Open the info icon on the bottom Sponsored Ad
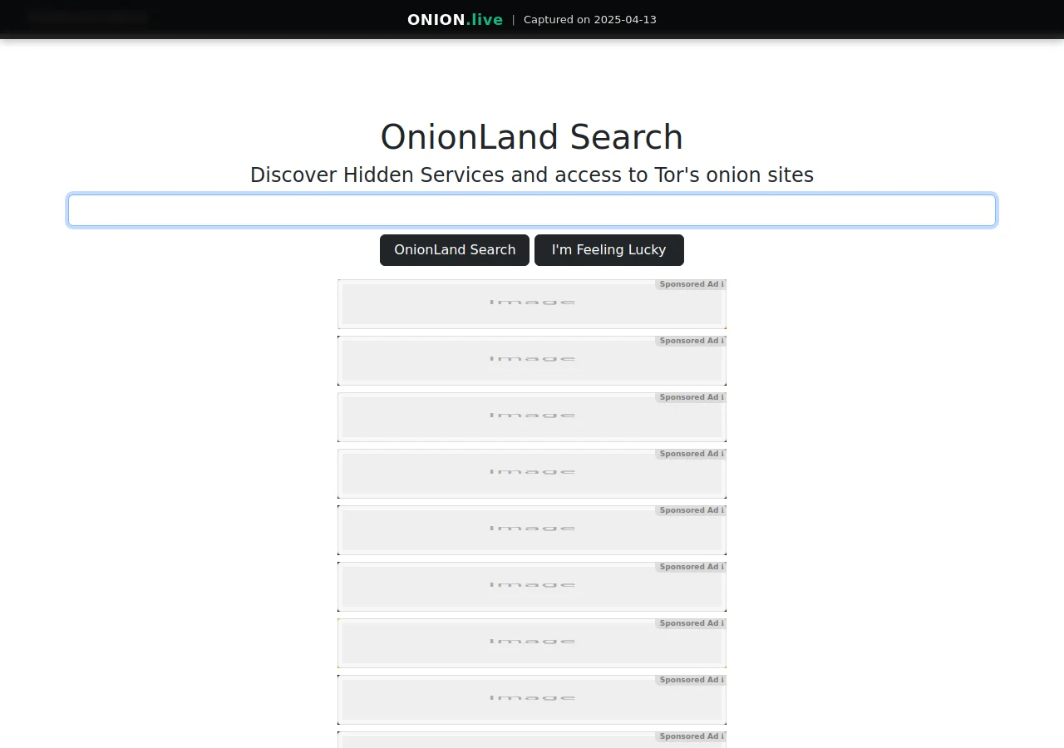This screenshot has width=1064, height=748. pos(722,736)
